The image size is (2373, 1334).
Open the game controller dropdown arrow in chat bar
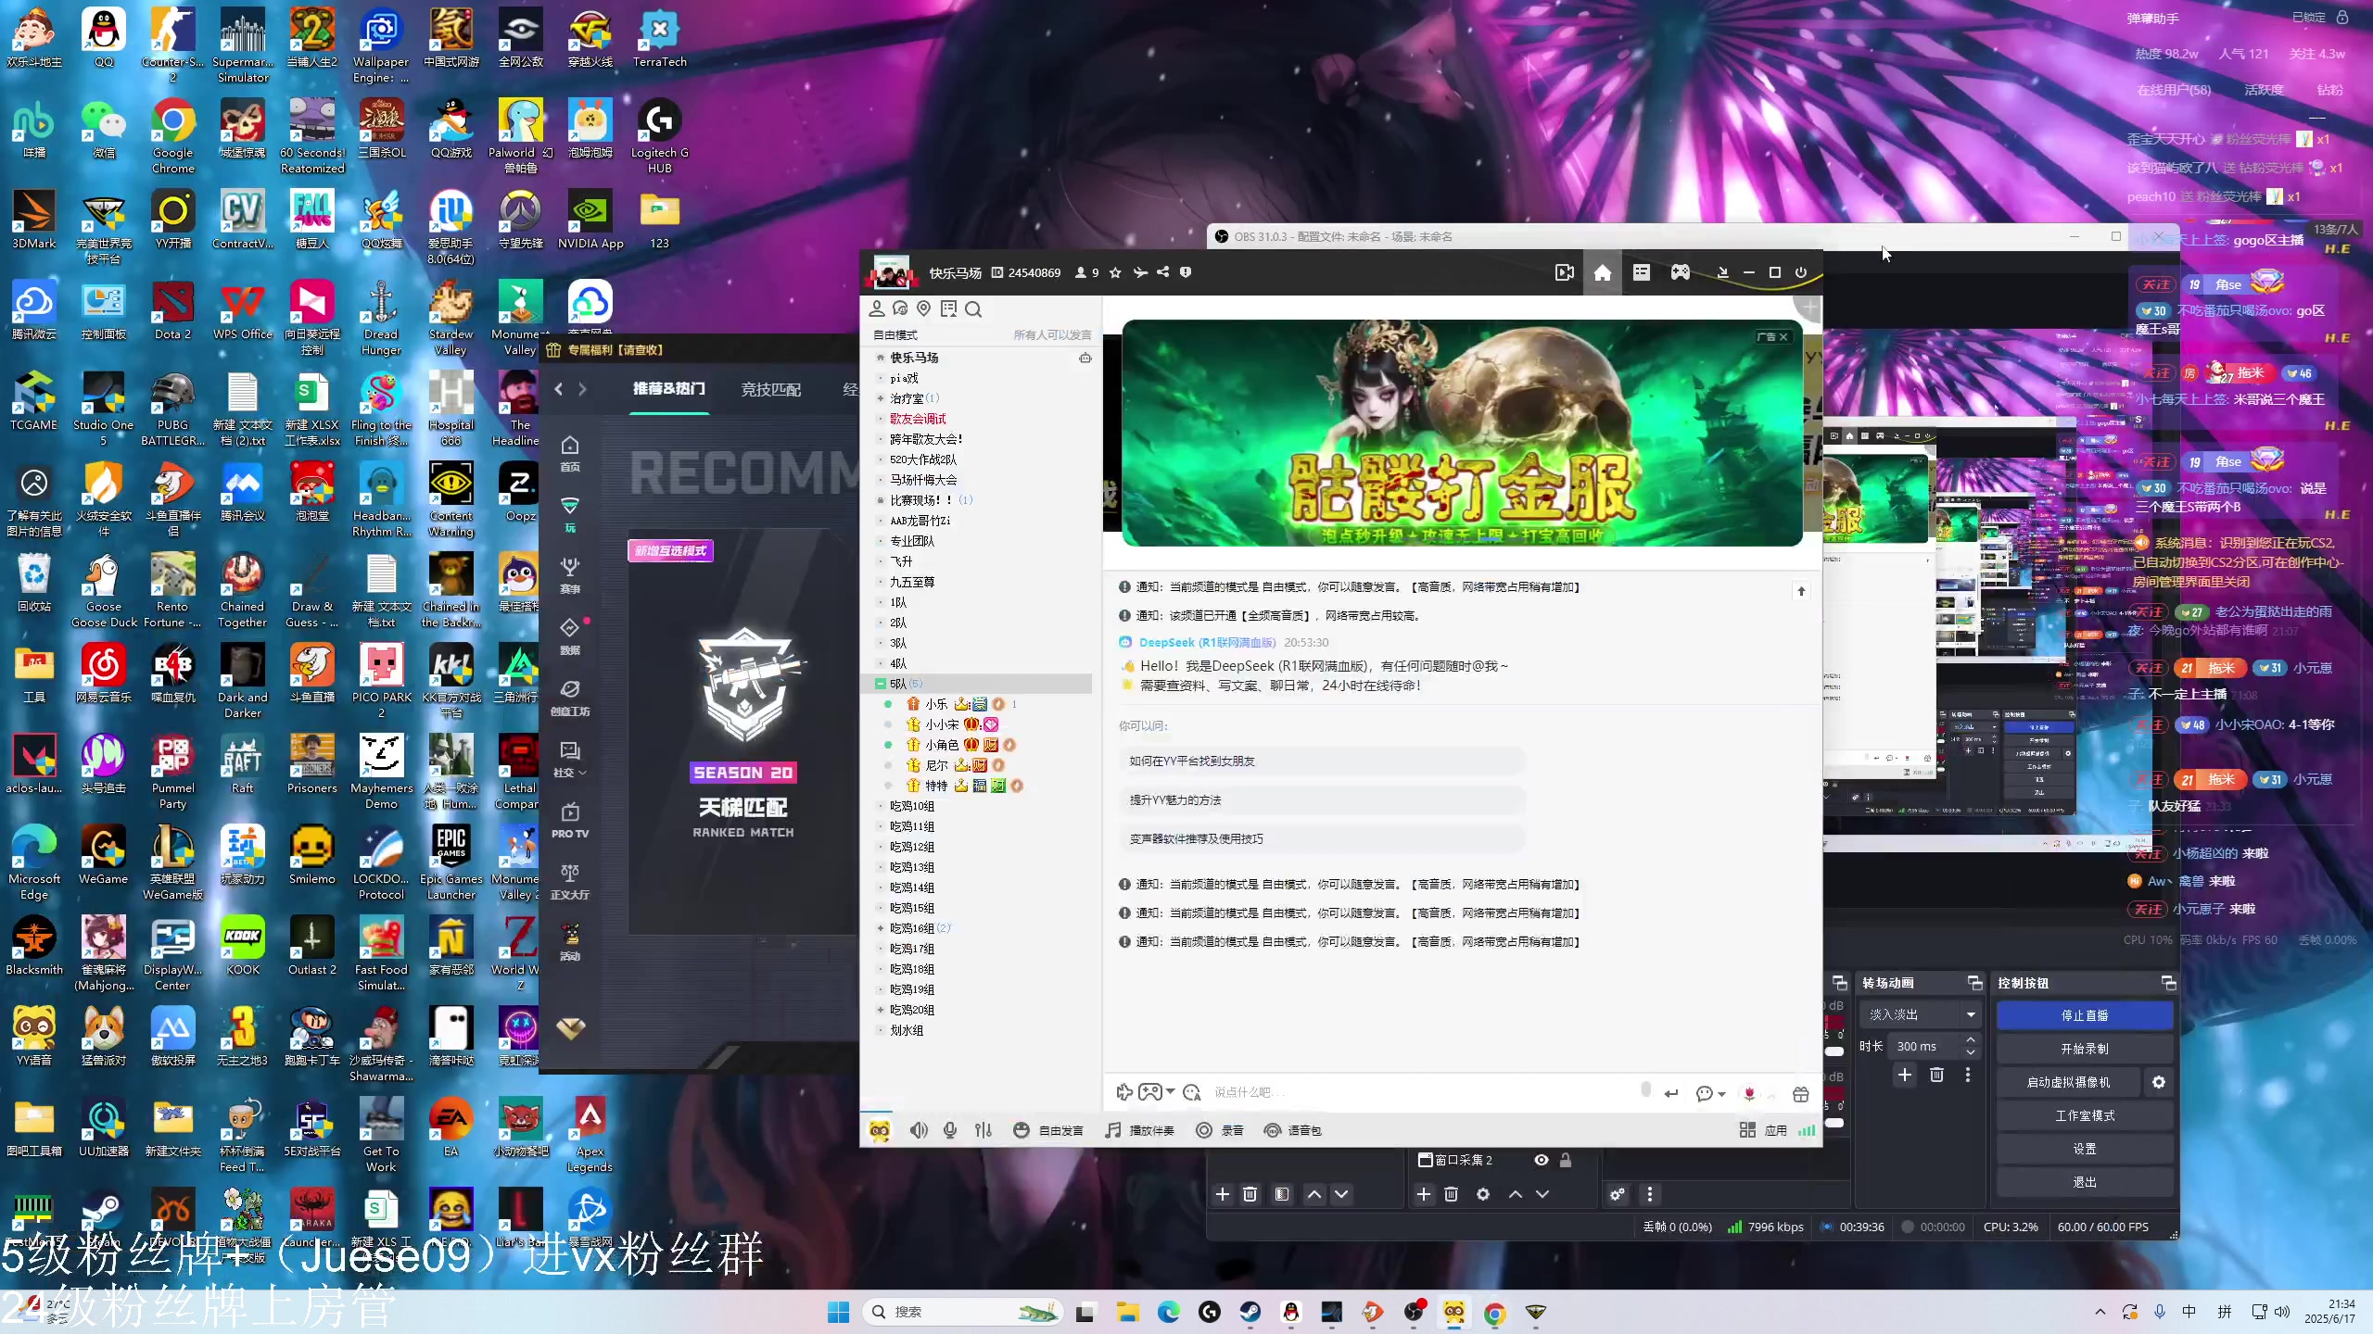click(x=1171, y=1092)
